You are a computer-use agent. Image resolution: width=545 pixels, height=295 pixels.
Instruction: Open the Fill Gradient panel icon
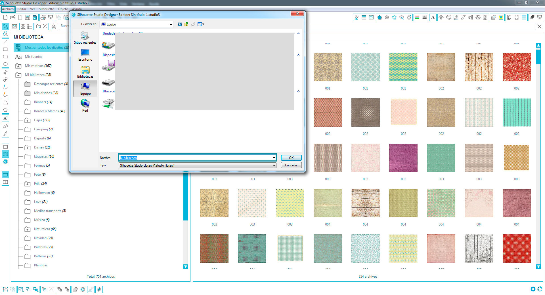[364, 17]
